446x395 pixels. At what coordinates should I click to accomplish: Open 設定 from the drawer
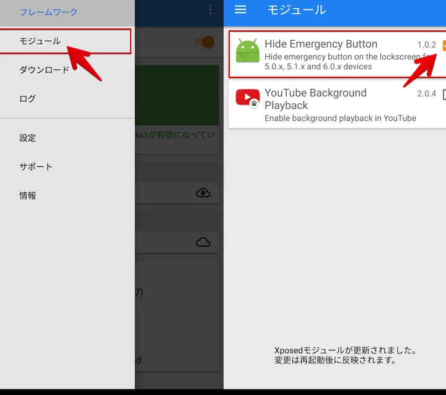28,138
